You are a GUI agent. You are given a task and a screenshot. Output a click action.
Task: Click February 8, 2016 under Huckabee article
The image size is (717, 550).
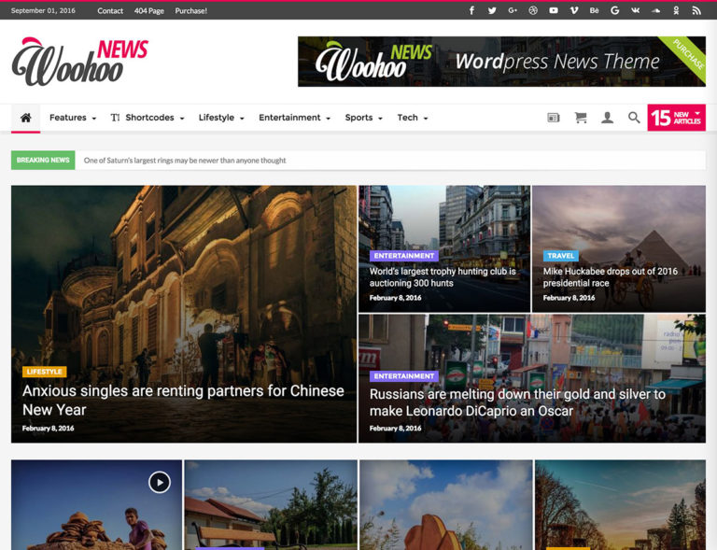(x=569, y=298)
